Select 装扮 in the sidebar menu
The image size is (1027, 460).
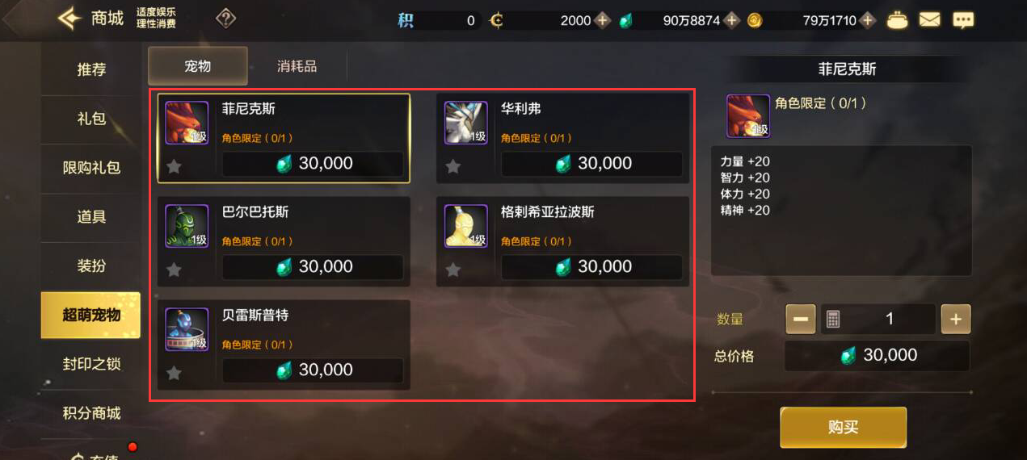click(x=91, y=266)
